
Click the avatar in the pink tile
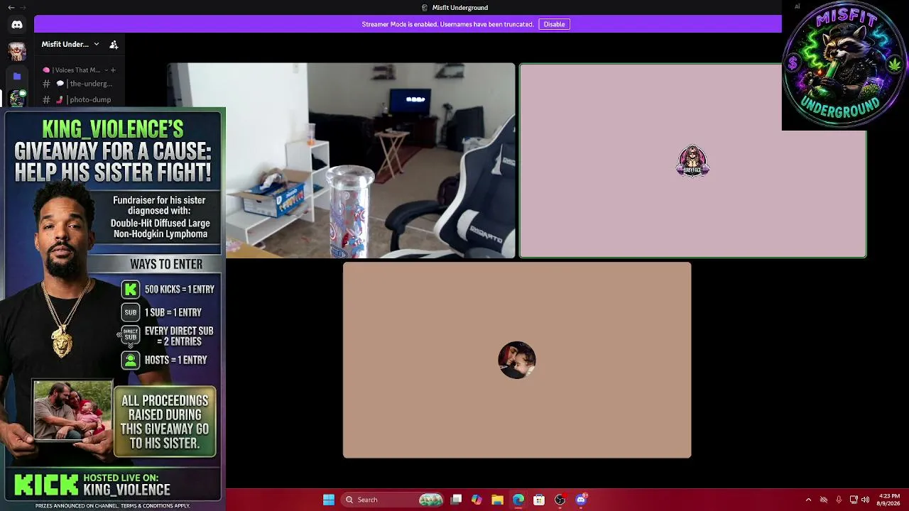(x=693, y=161)
